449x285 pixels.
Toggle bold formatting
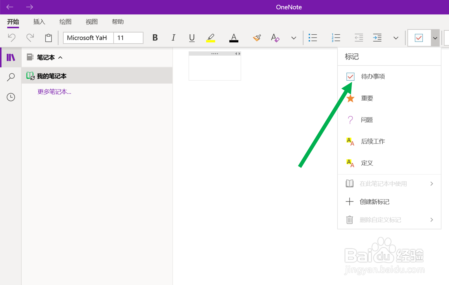[x=155, y=38]
